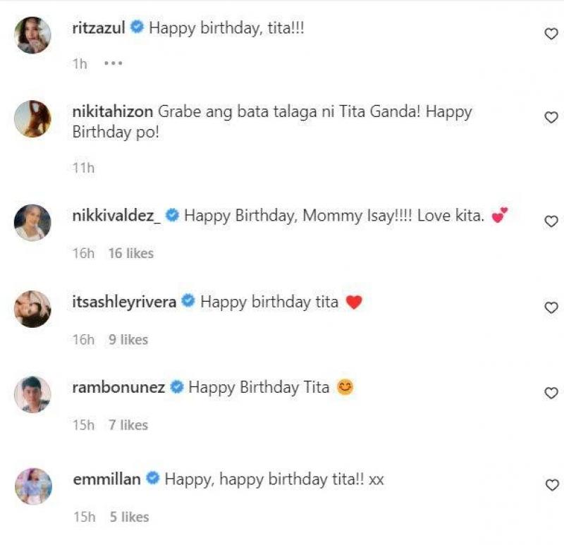Open the three-dot options under ritzazul's comment
This screenshot has width=564, height=545.
(113, 63)
